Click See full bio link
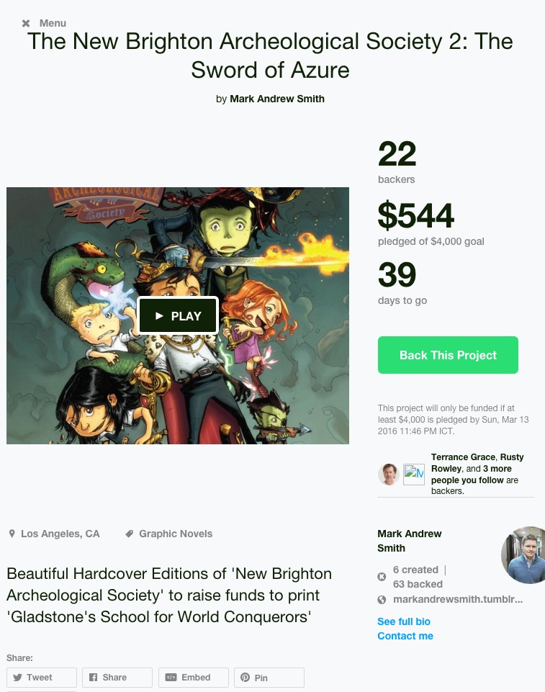 click(404, 621)
